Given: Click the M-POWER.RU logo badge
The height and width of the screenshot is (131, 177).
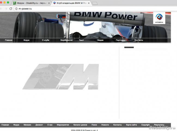Looking at the screenshot, I should coord(159,18).
